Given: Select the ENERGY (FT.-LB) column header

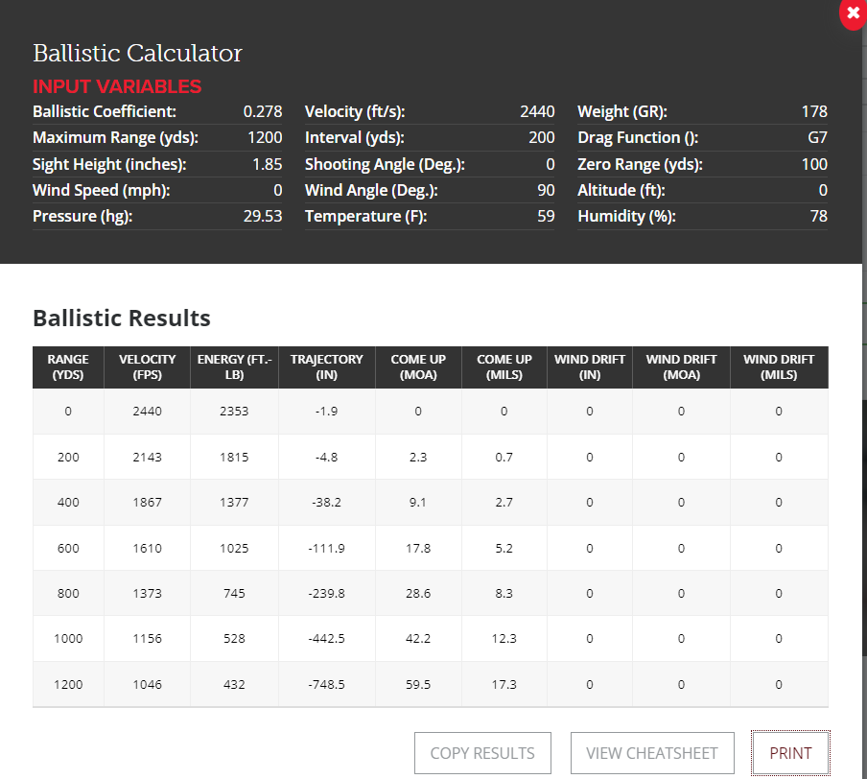Looking at the screenshot, I should click(x=235, y=367).
